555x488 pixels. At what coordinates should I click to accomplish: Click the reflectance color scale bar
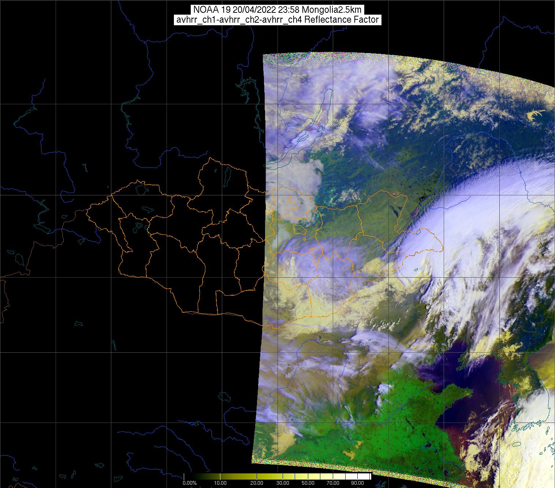(x=277, y=476)
